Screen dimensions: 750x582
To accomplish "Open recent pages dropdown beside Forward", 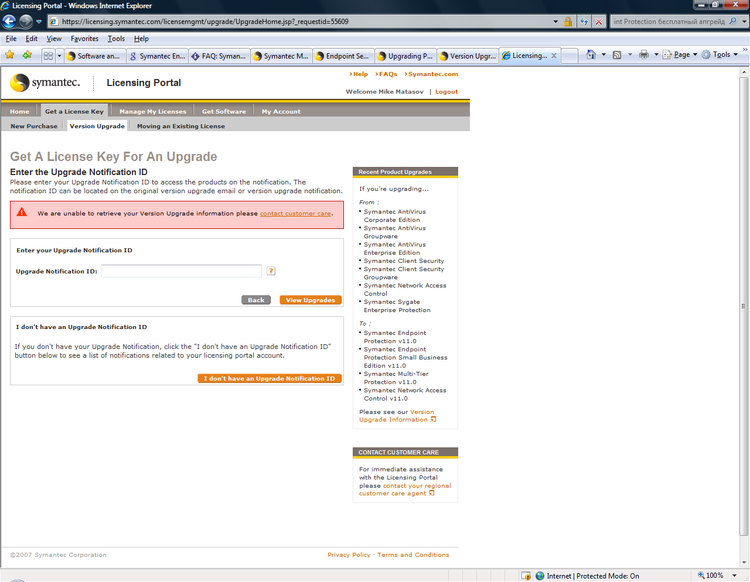I will click(39, 22).
